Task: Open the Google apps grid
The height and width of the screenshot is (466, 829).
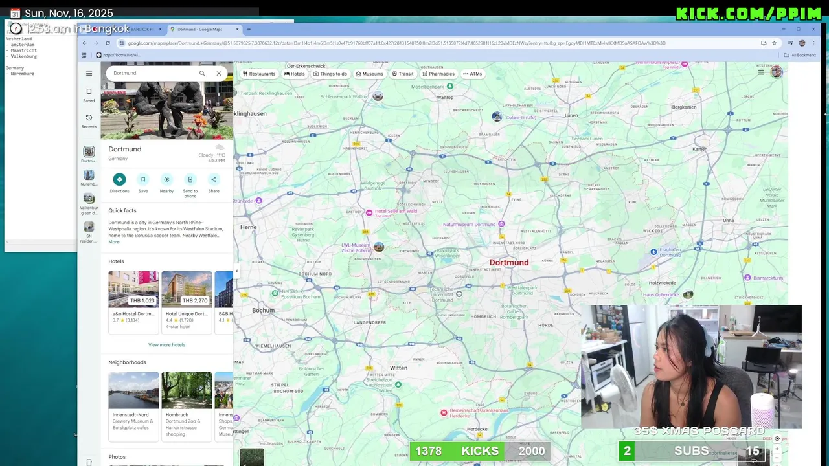Action: coord(761,72)
